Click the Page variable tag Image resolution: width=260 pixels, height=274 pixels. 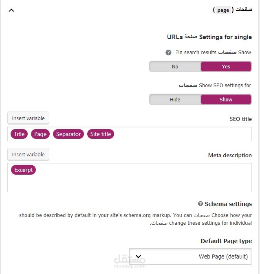[40, 134]
